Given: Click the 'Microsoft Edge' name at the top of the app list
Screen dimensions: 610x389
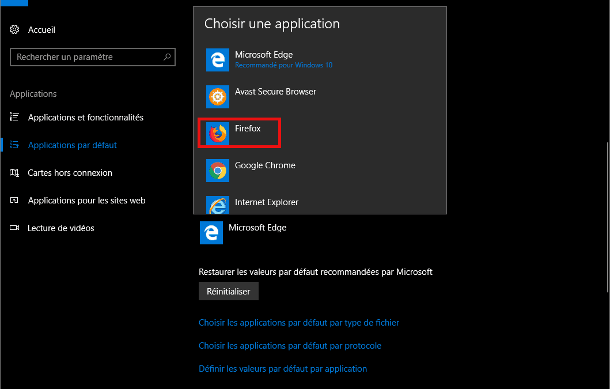Looking at the screenshot, I should pos(264,55).
